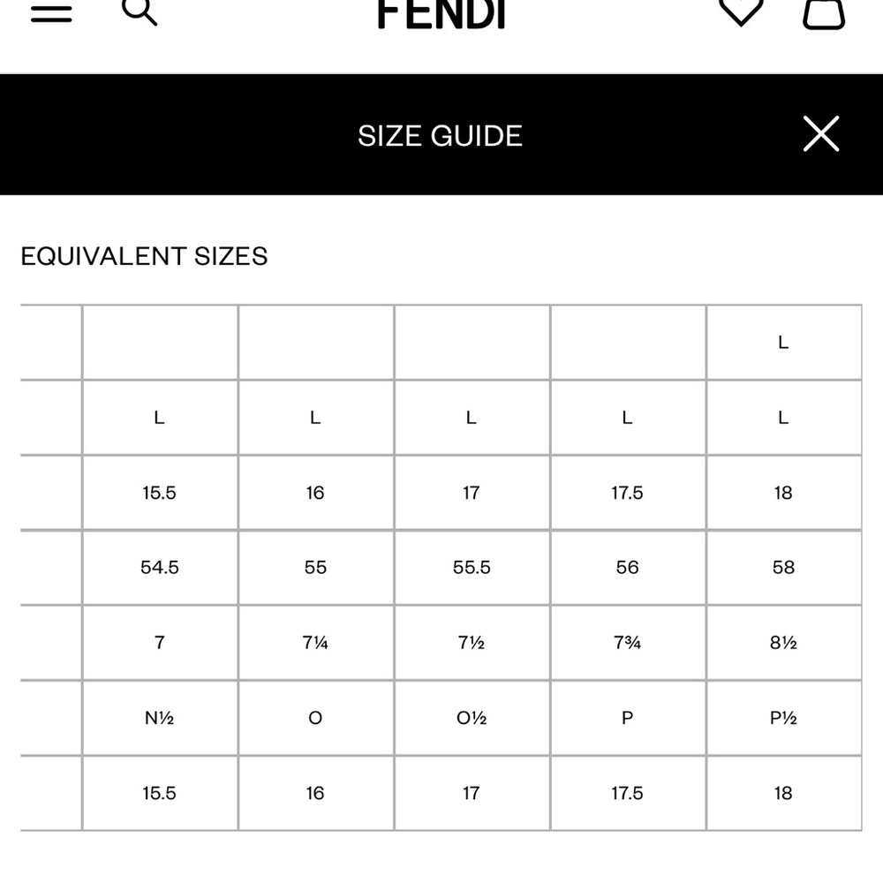Click the search magnifier icon

click(x=139, y=11)
